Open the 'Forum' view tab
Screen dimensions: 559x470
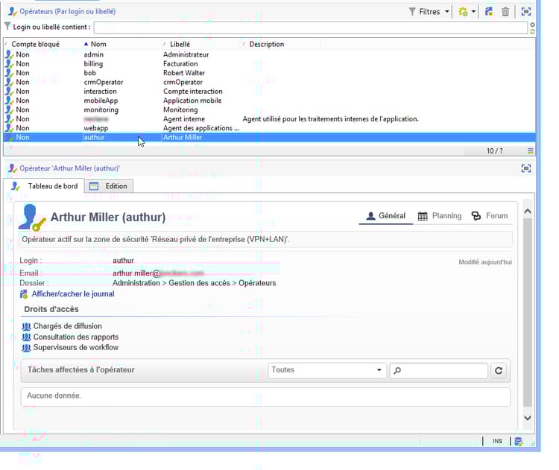tap(490, 216)
